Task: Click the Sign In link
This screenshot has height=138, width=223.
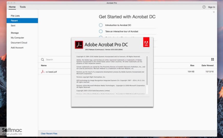Action: point(211,7)
